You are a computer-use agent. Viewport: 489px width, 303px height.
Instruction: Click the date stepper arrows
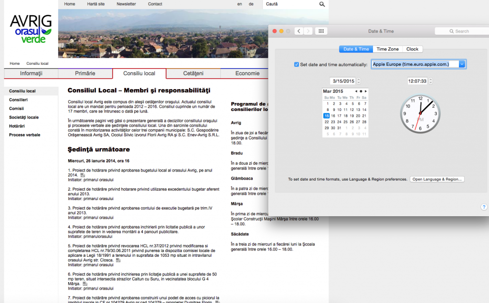(x=358, y=81)
